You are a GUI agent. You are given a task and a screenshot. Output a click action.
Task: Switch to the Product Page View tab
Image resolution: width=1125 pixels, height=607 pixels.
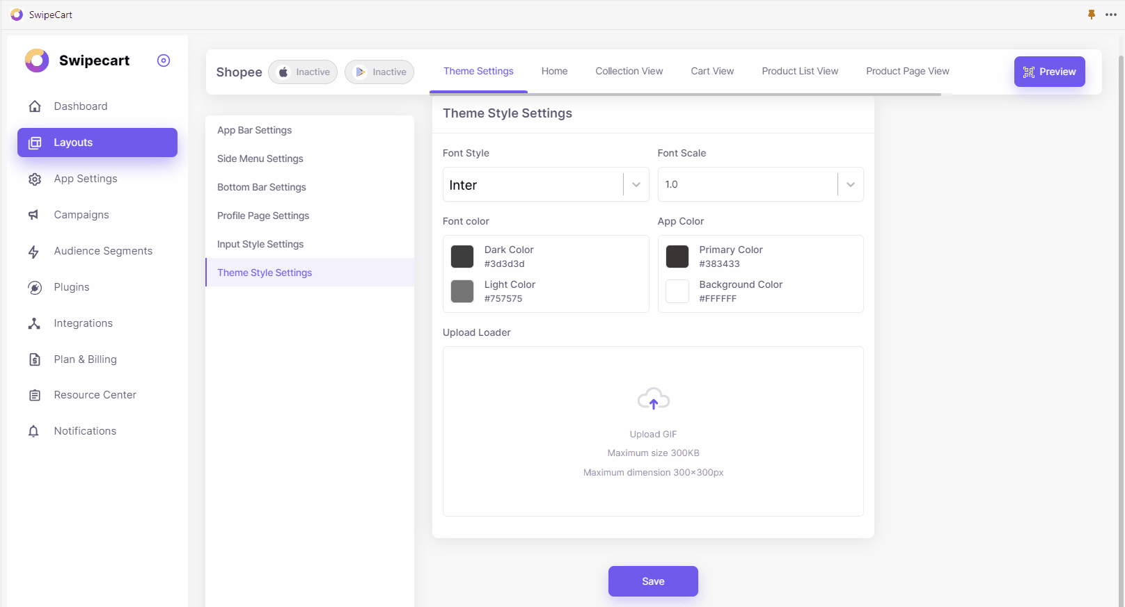point(908,71)
